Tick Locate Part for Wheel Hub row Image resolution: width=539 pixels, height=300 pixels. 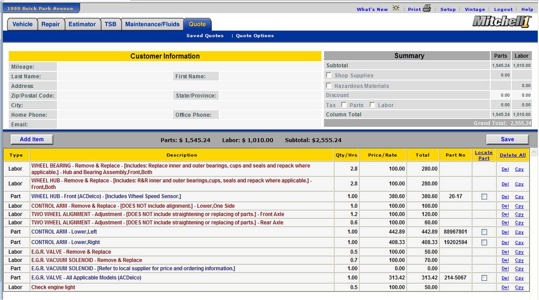pyautogui.click(x=484, y=196)
